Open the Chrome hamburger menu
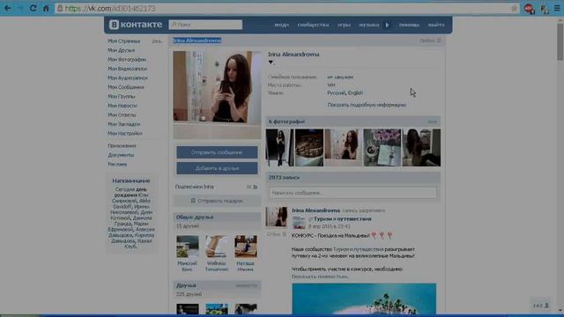 click(557, 8)
